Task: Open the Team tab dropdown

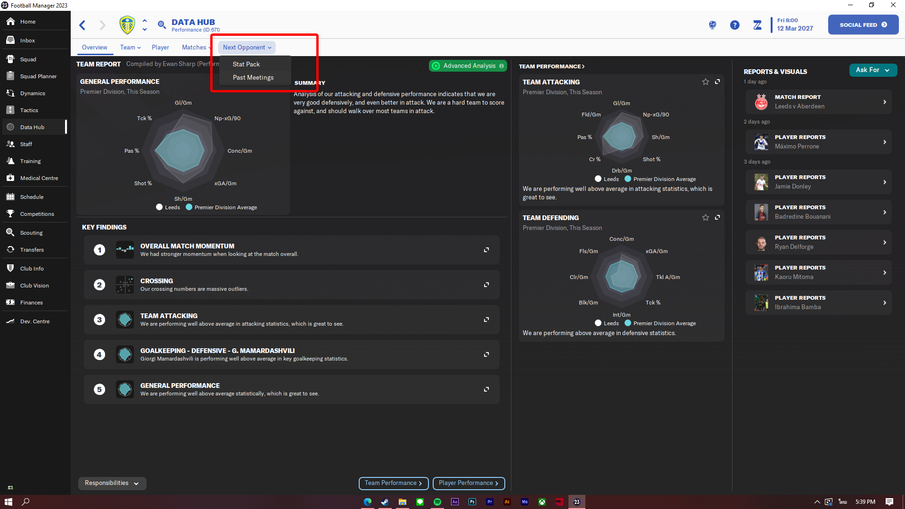Action: (x=130, y=48)
